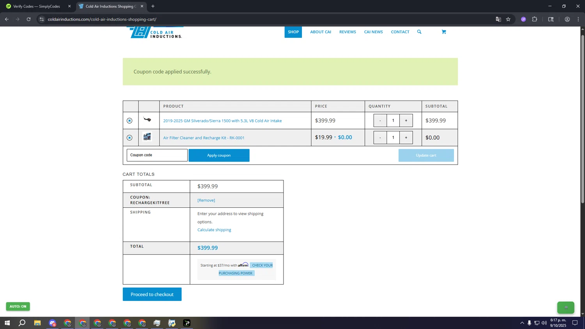Image resolution: width=585 pixels, height=329 pixels.
Task: Open the SHOP menu item
Action: (293, 32)
